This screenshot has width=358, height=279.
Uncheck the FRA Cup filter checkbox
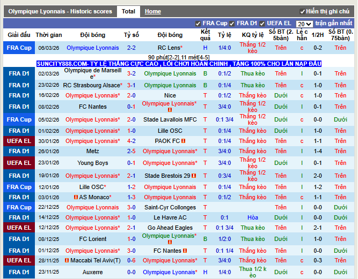tap(199, 24)
